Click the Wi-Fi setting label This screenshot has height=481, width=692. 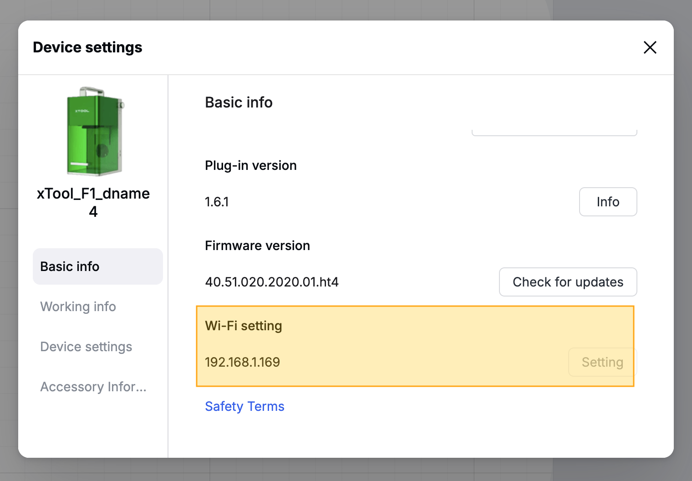pos(244,326)
